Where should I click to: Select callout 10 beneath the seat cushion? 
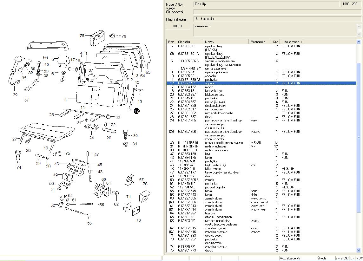[46, 148]
